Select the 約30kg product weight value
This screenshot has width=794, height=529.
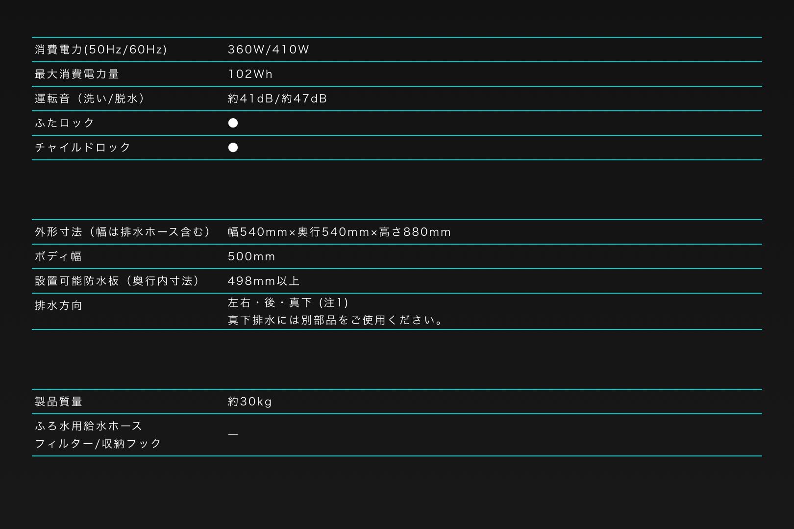pos(249,402)
